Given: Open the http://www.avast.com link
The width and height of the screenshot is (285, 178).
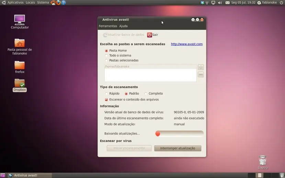Looking at the screenshot, I should [x=187, y=44].
